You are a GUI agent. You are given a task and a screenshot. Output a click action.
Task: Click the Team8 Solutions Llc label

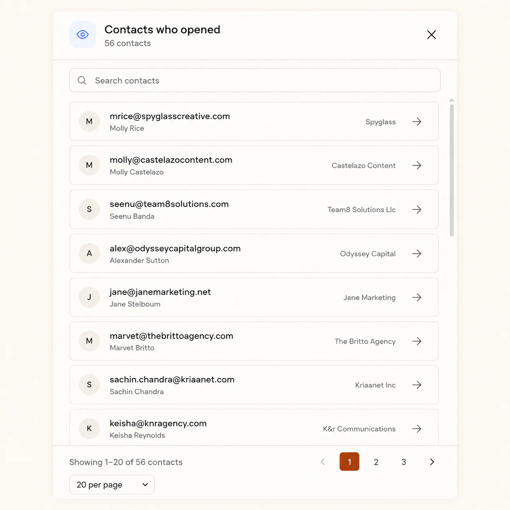tap(362, 209)
